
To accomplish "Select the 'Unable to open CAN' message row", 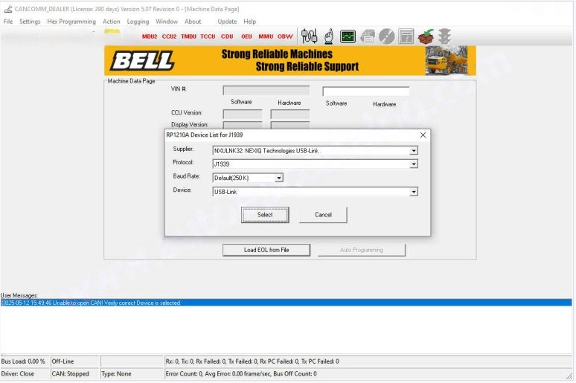I will point(286,303).
